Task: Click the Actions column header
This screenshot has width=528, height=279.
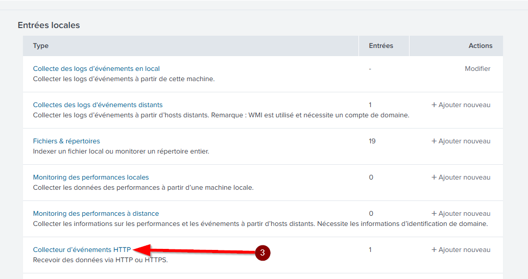Action: [x=480, y=45]
